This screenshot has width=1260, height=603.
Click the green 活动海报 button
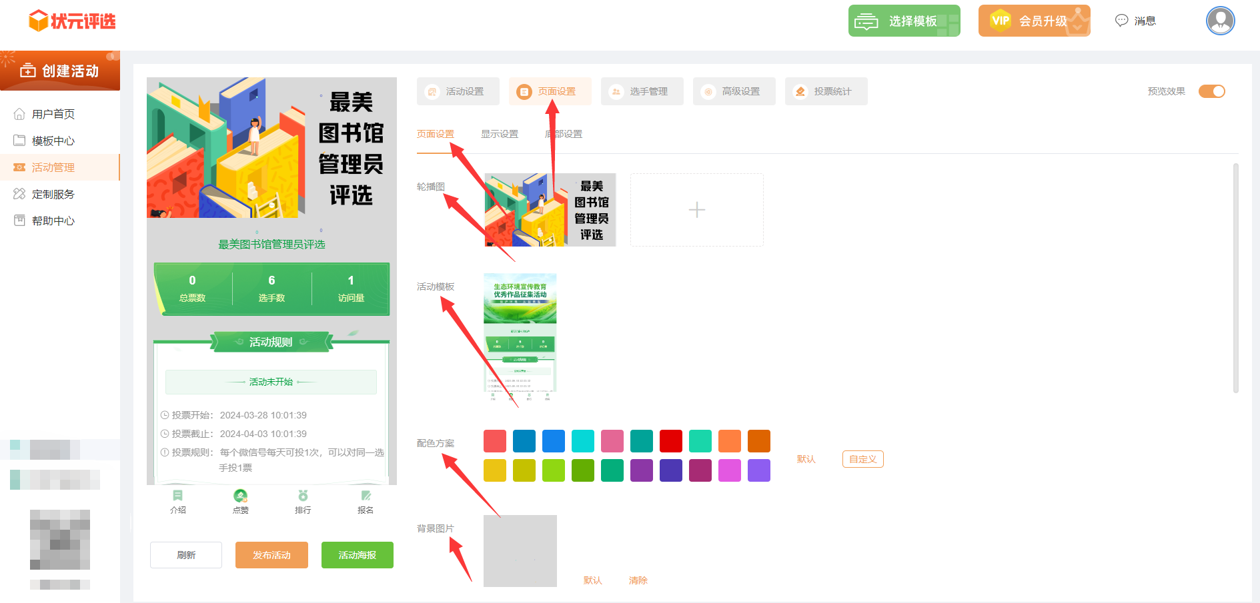[357, 555]
